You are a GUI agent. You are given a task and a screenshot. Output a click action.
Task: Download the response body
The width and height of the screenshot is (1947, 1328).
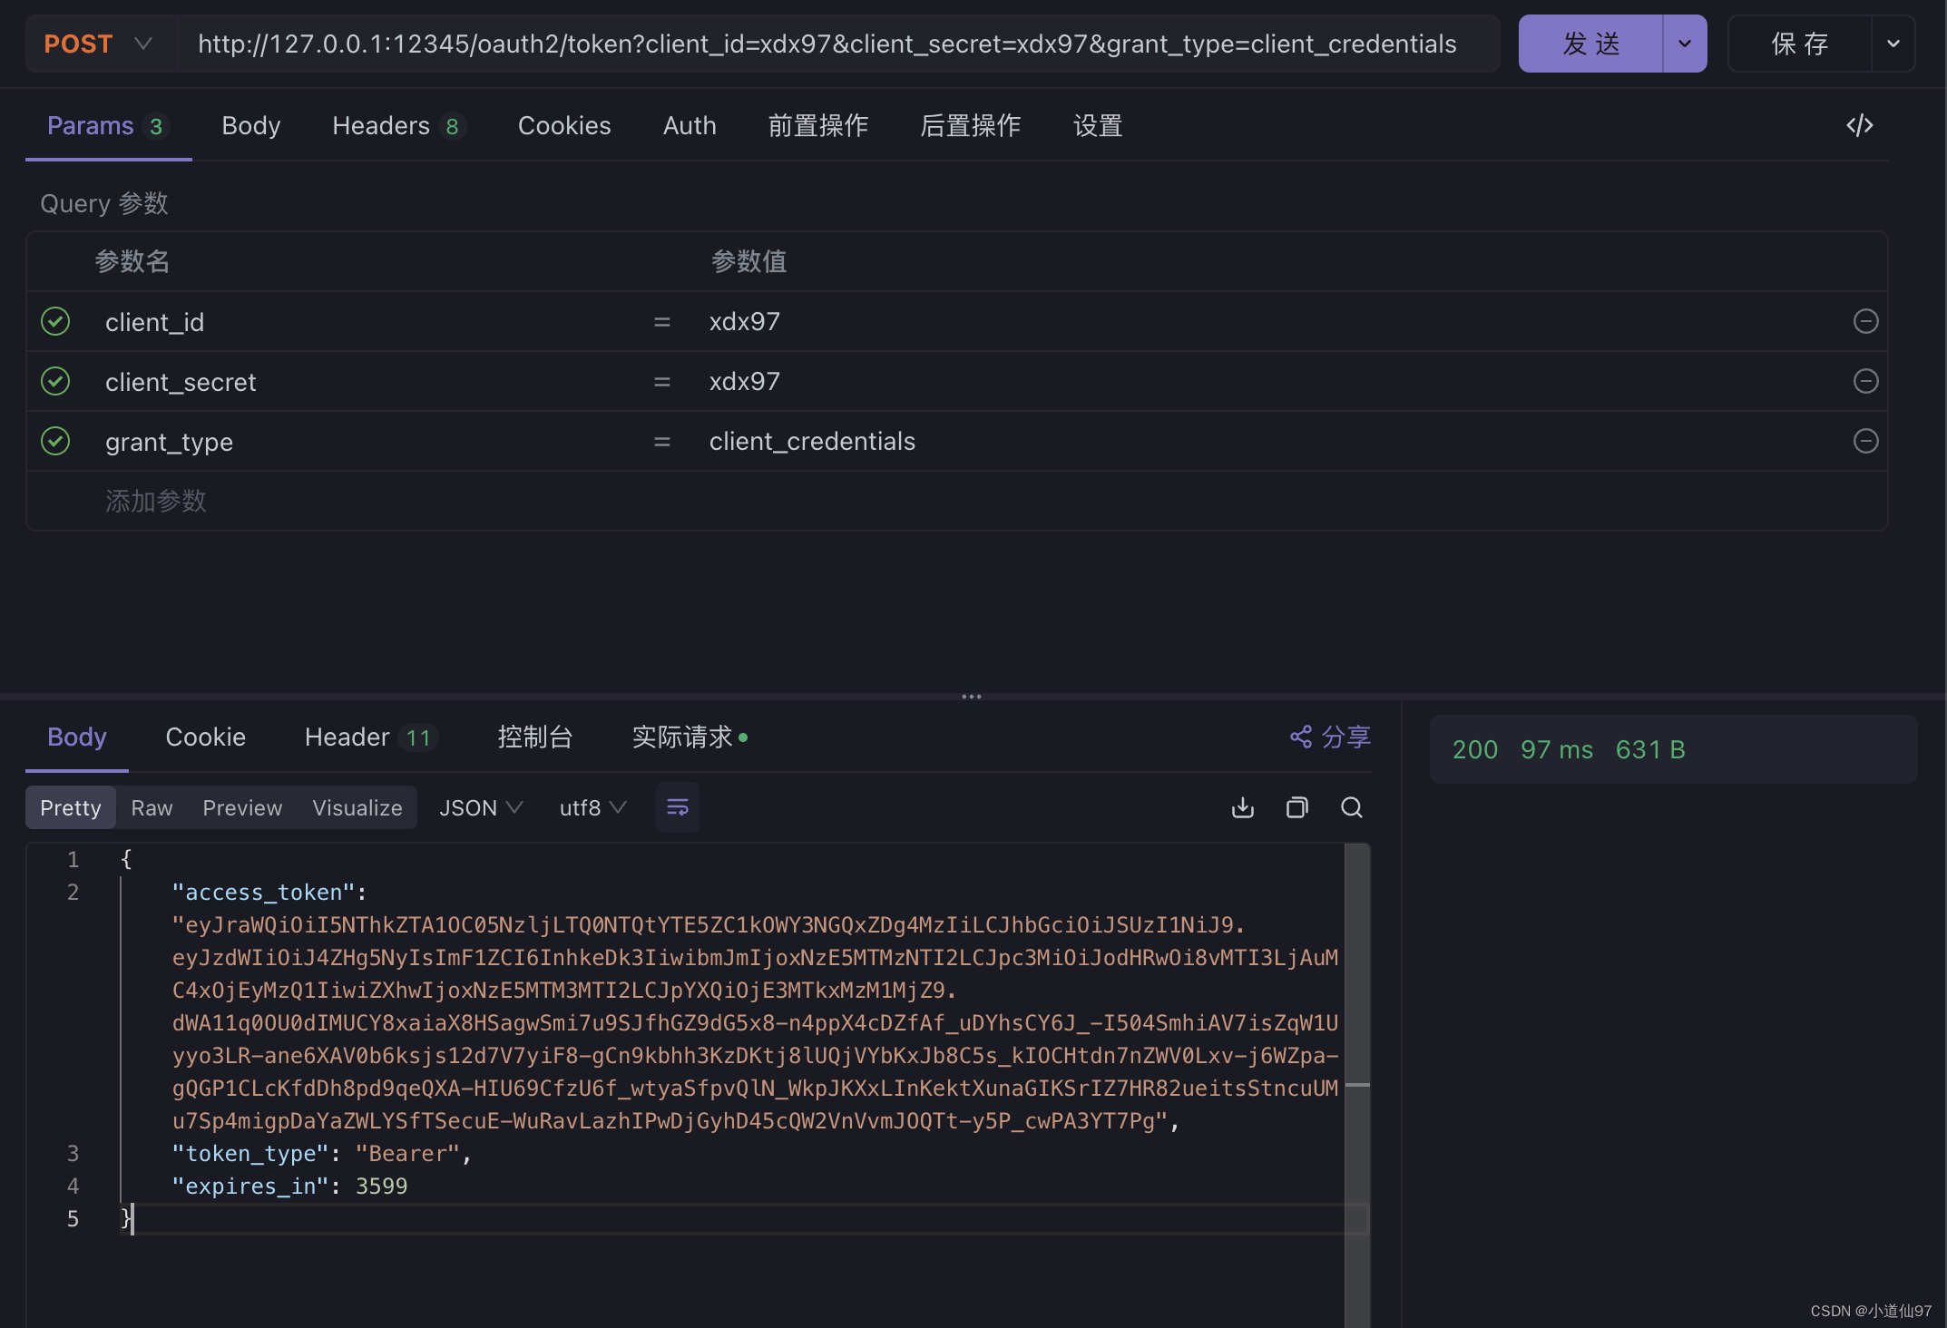pos(1243,807)
